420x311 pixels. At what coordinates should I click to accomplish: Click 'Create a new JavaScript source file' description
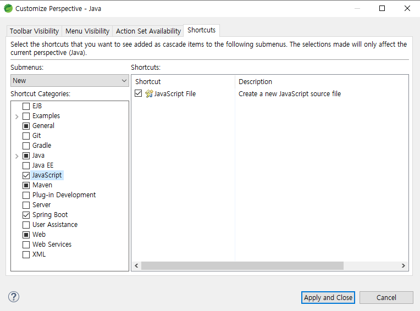(290, 94)
